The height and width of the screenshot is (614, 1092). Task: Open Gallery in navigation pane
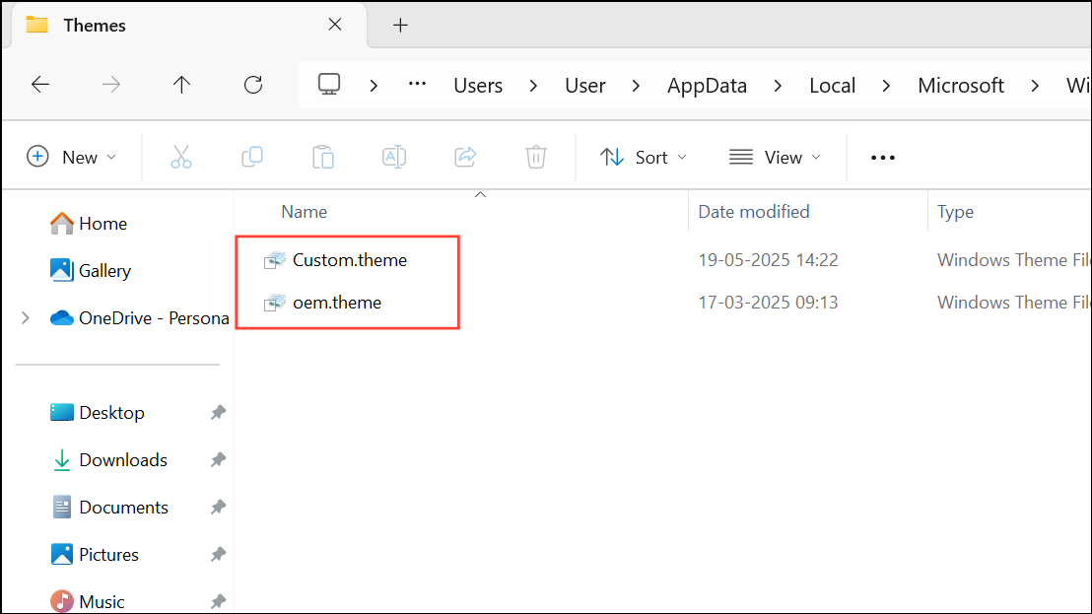[91, 271]
